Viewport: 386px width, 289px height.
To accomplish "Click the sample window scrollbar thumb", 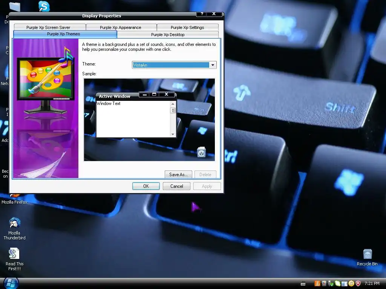I will coord(173,110).
